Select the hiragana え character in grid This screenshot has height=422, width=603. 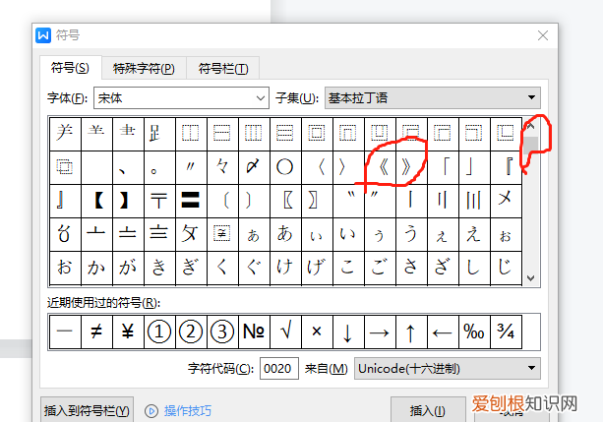(x=475, y=234)
